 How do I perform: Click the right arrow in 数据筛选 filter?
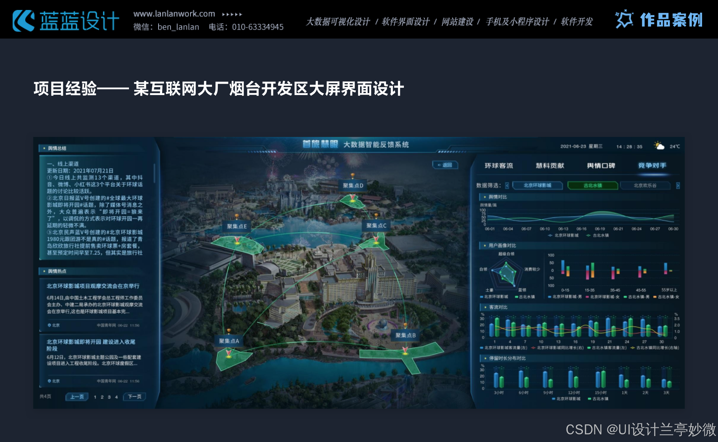pyautogui.click(x=678, y=185)
